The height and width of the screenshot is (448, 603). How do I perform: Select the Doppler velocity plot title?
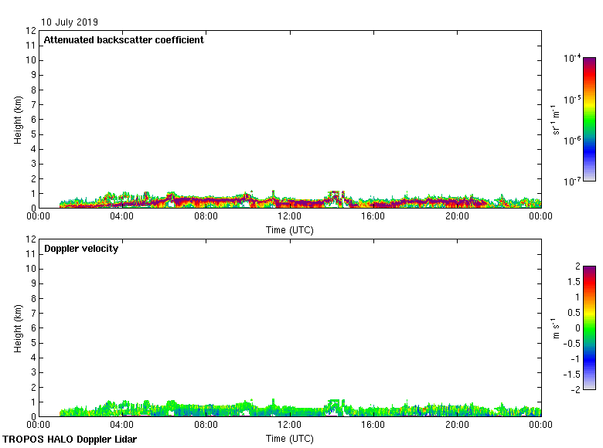pyautogui.click(x=81, y=249)
